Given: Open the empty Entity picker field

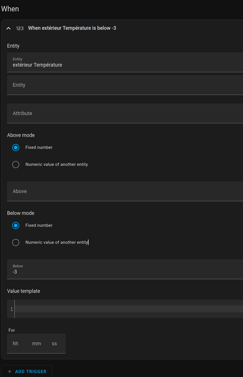Looking at the screenshot, I should click(124, 85).
